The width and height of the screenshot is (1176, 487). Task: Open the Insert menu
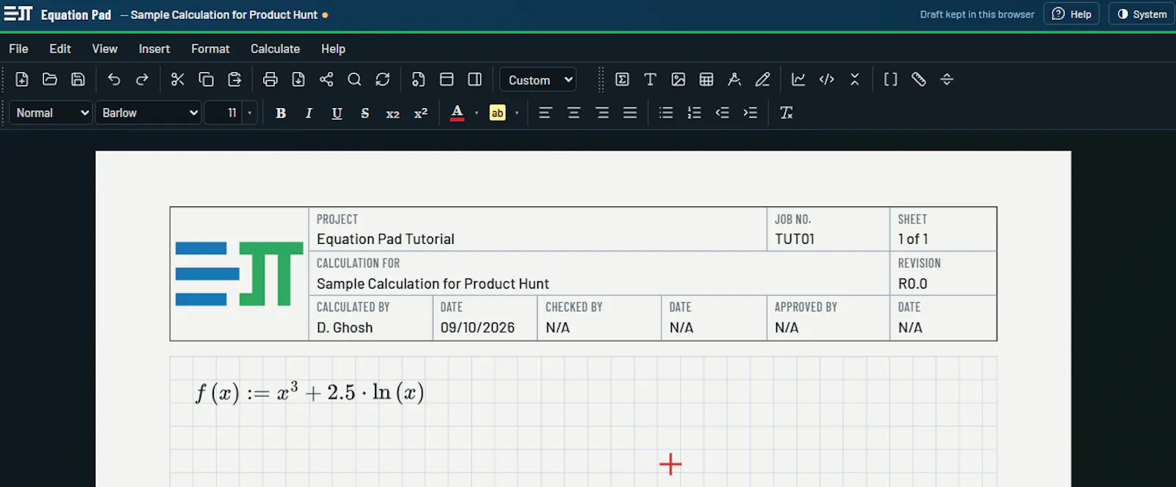154,48
